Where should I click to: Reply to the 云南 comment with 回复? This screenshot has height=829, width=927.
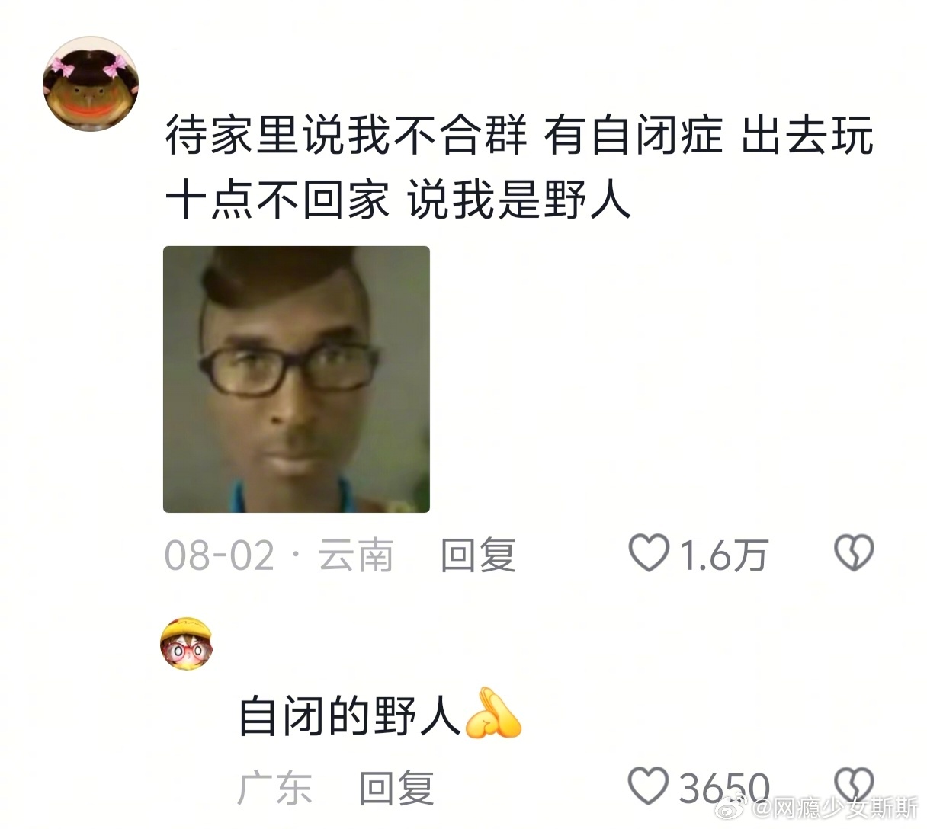pyautogui.click(x=478, y=555)
